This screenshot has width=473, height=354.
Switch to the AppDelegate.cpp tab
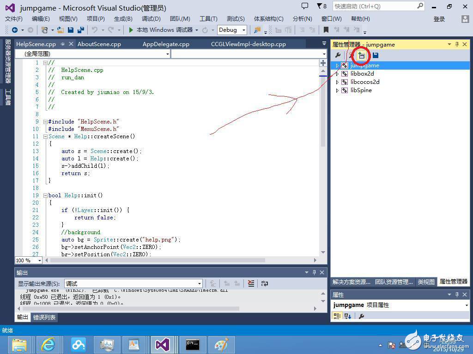coord(166,44)
